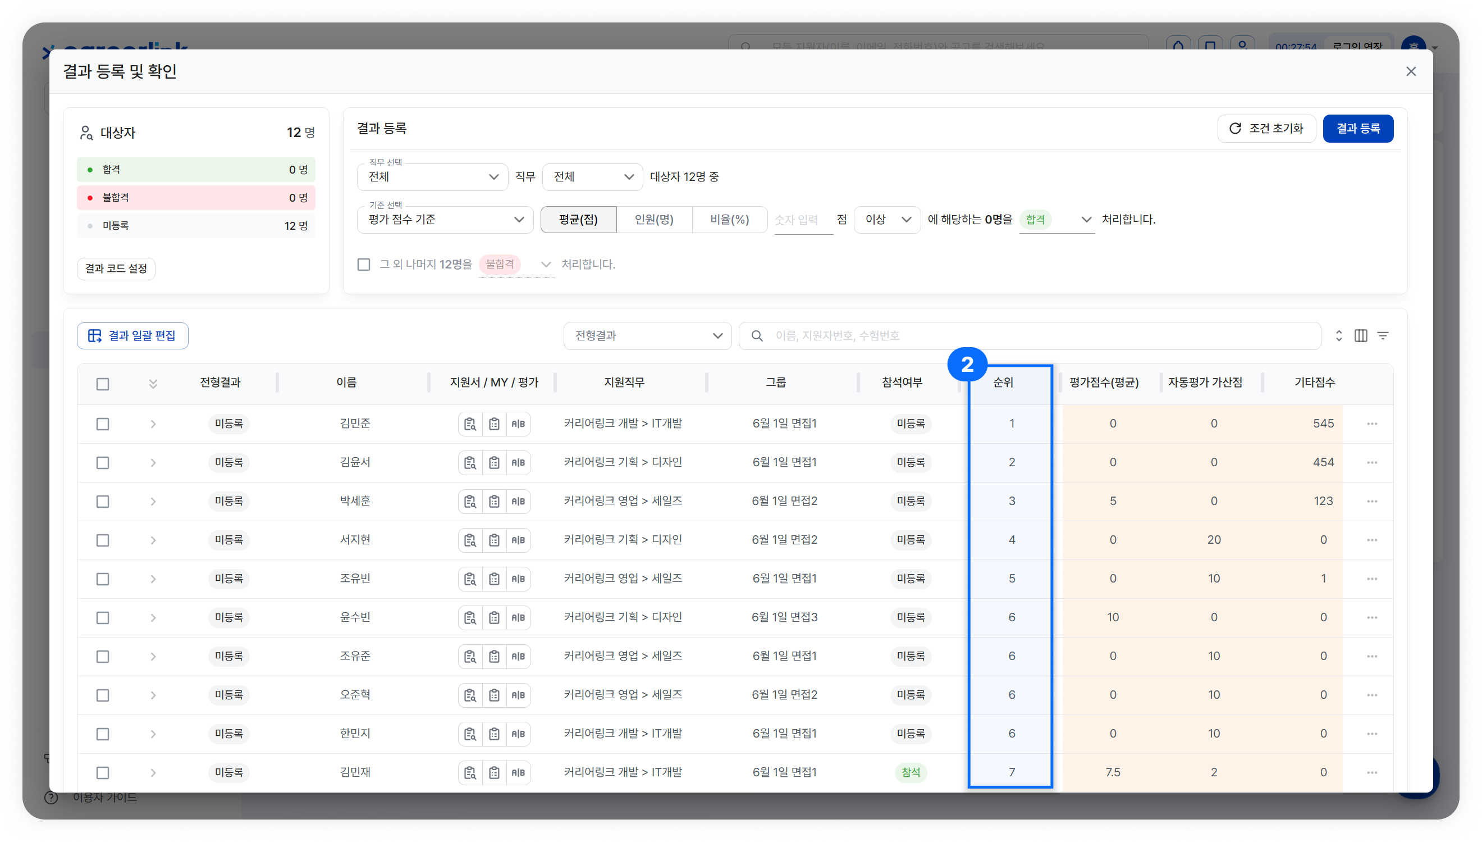The height and width of the screenshot is (842, 1482).
Task: Enable the 그 외 나머지 12명 checkbox
Action: click(363, 265)
